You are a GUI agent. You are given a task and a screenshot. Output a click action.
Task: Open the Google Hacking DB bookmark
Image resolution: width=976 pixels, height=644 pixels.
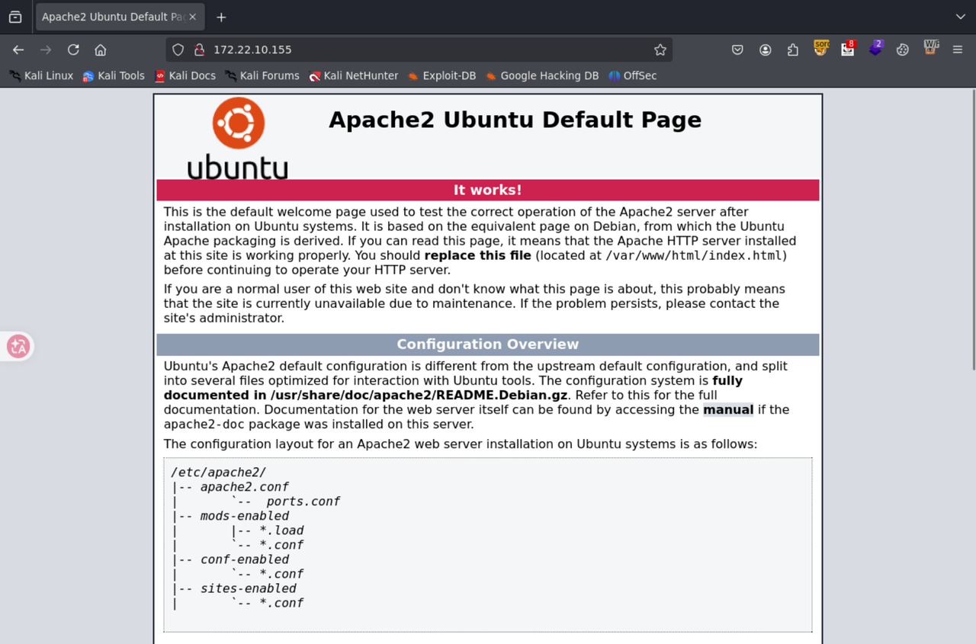[542, 75]
